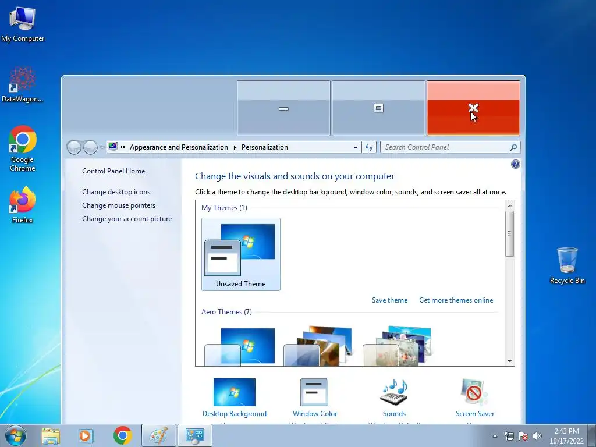The width and height of the screenshot is (596, 447).
Task: Open Screen Saver settings
Action: pos(475,398)
